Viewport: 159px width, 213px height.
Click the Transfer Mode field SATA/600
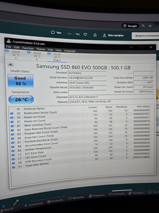(88, 88)
